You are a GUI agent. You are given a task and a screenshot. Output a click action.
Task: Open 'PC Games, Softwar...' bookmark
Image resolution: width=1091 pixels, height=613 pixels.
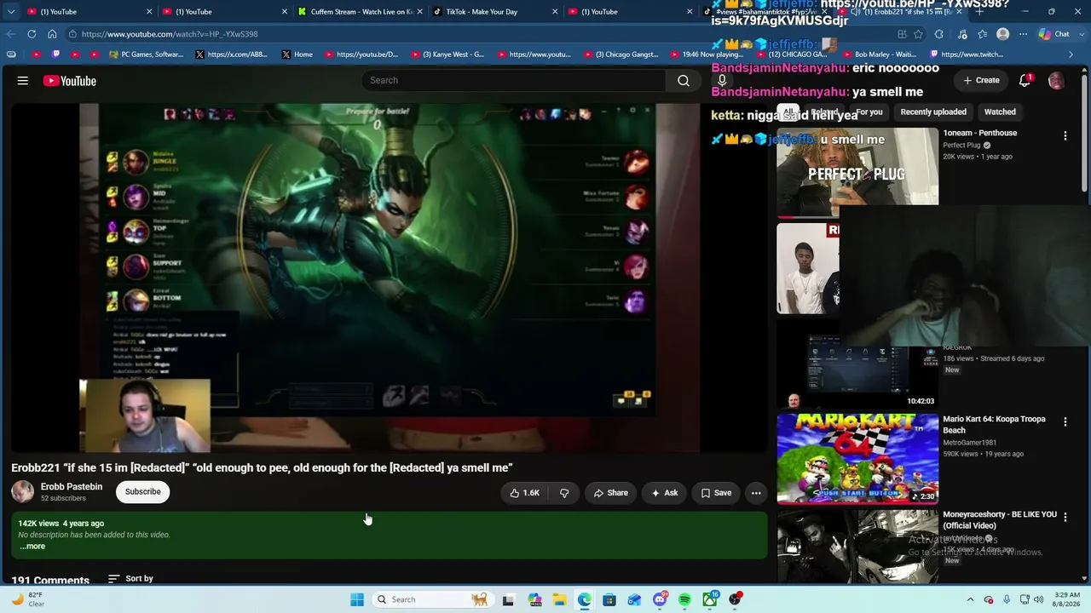(x=146, y=54)
